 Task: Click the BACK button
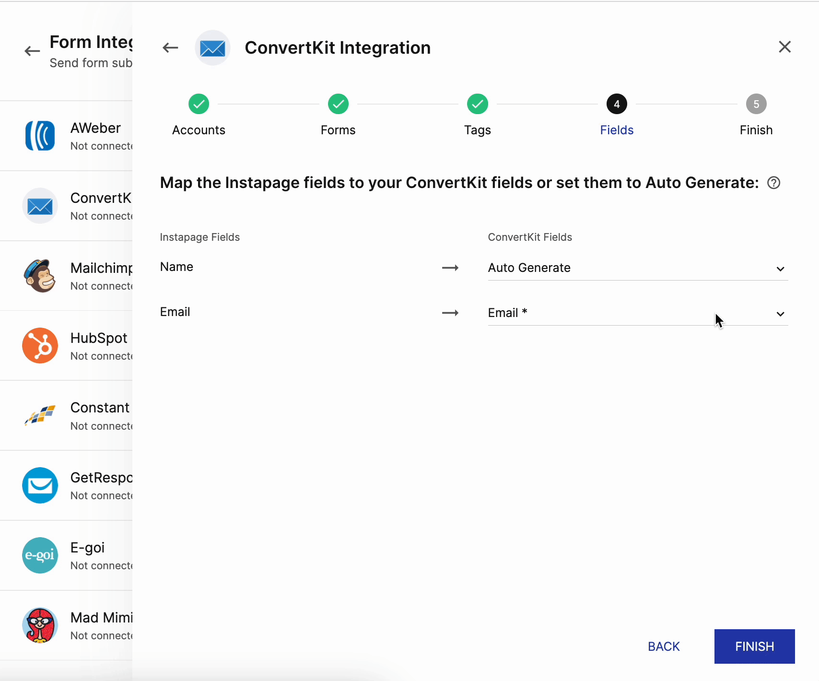(x=664, y=646)
